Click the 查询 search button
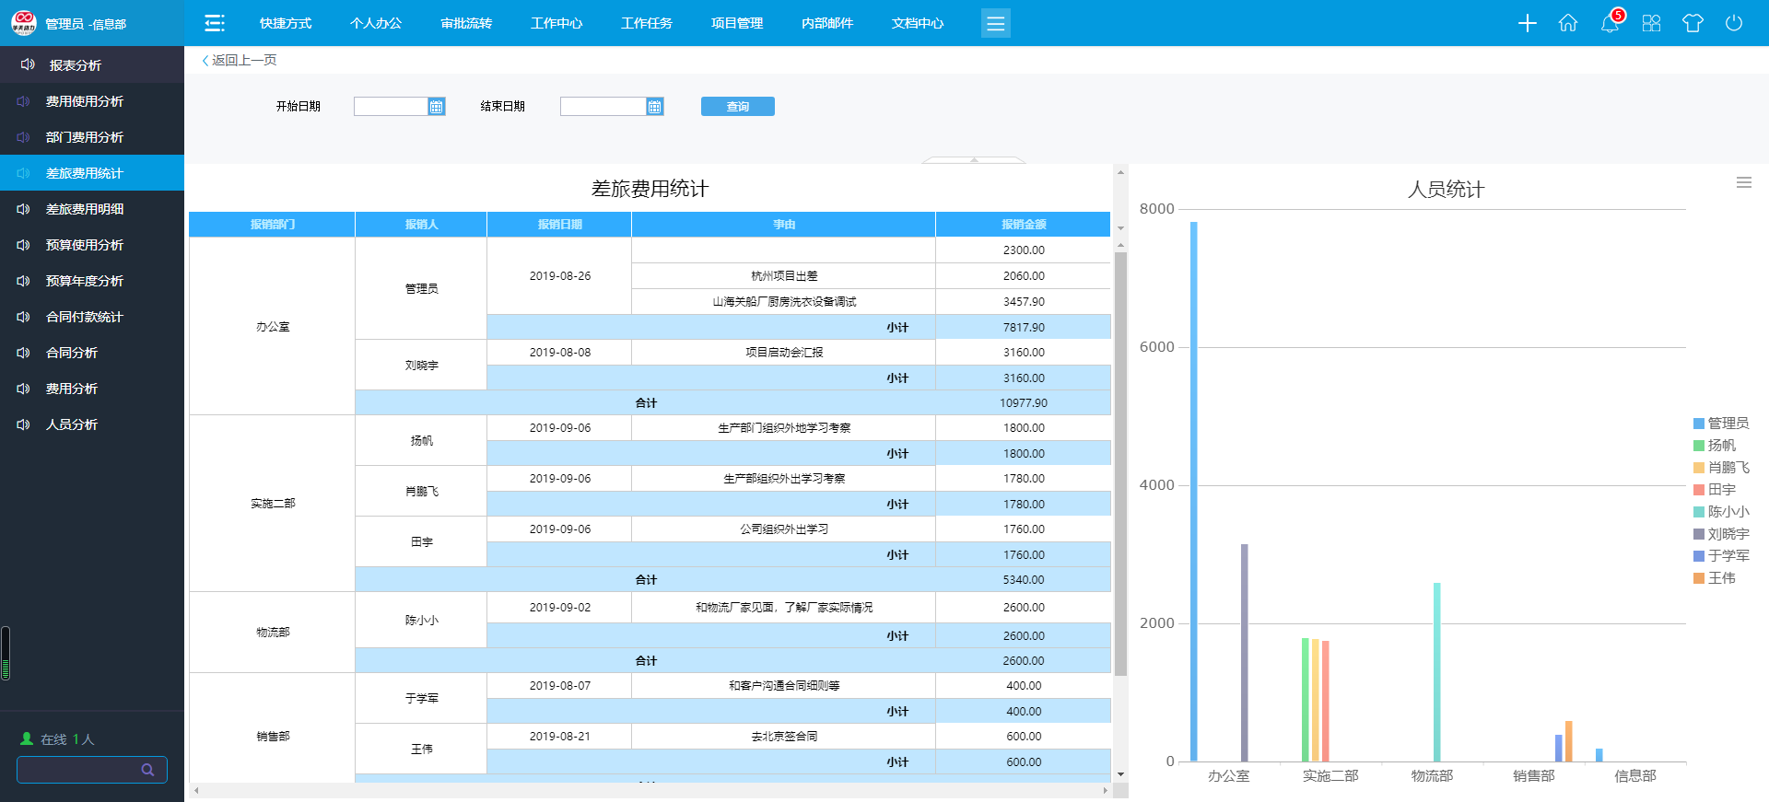 coord(737,107)
